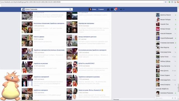Click chat sidebar icon beside the gear
Screen dimensions: 179x101
click(175, 98)
